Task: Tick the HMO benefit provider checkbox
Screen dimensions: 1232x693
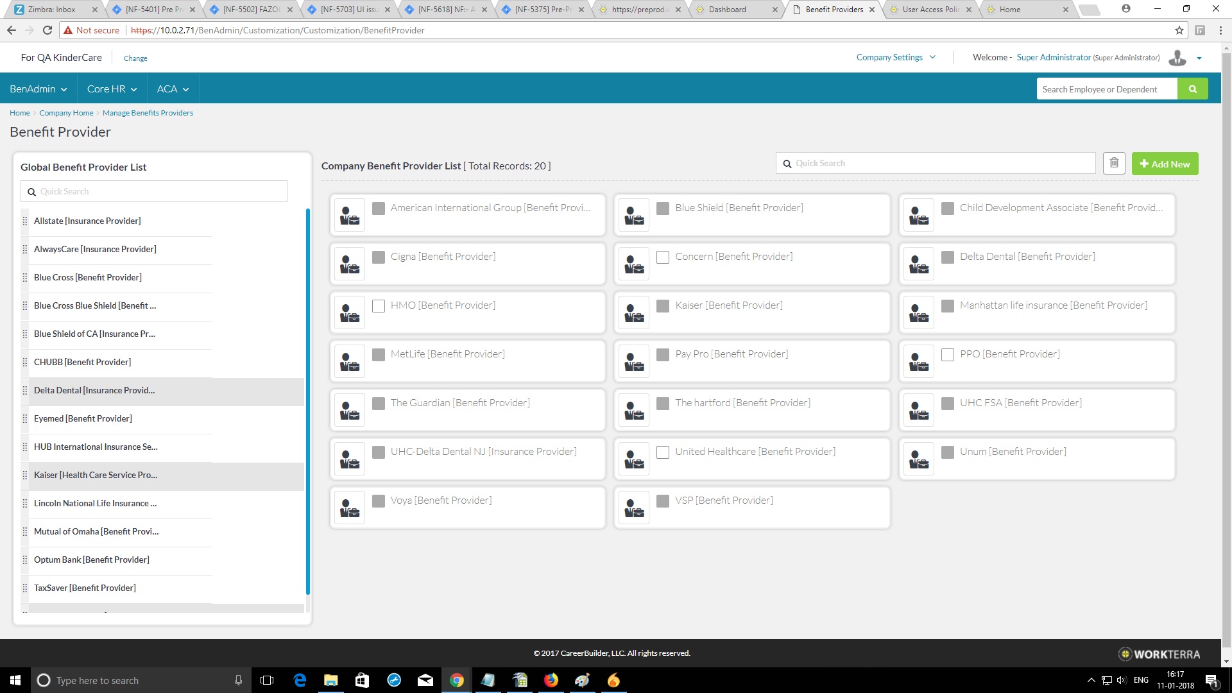Action: pyautogui.click(x=379, y=305)
